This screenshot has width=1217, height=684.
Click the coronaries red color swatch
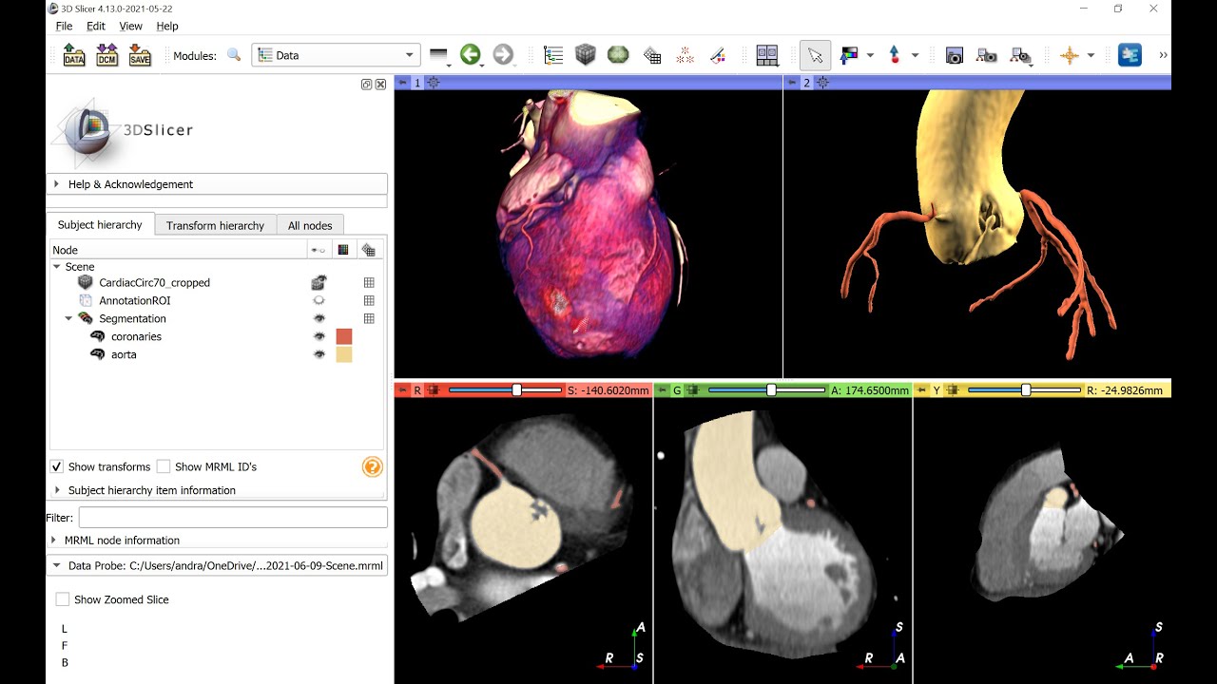344,336
